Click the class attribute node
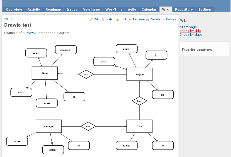Image resolution: width=231 pixels, height=157 pixels. 104,61
